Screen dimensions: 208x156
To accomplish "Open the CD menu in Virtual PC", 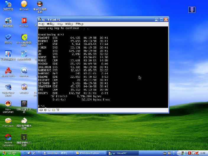I will pyautogui.click(x=60, y=24).
